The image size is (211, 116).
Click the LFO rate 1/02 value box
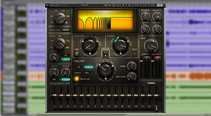66,55
